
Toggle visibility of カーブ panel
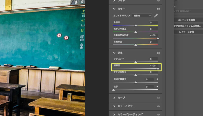point(158,98)
